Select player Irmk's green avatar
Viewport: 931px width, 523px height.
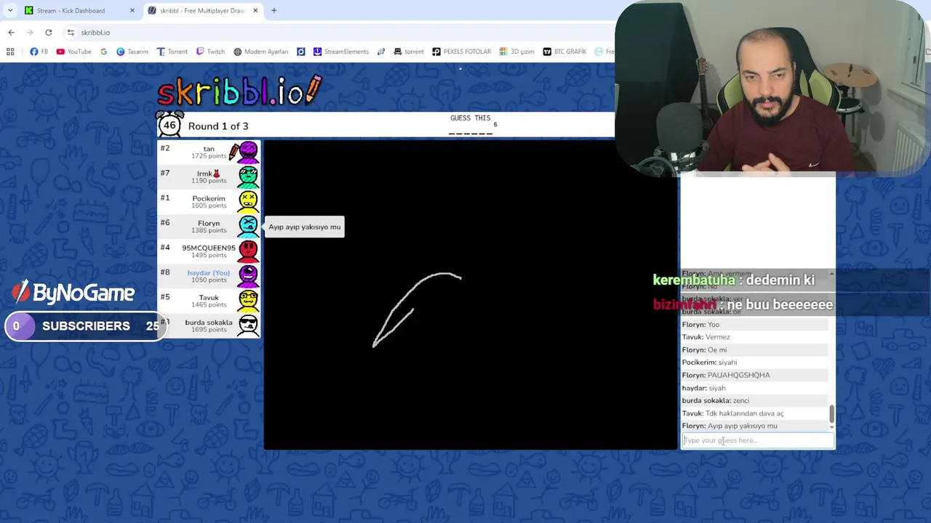click(x=248, y=177)
